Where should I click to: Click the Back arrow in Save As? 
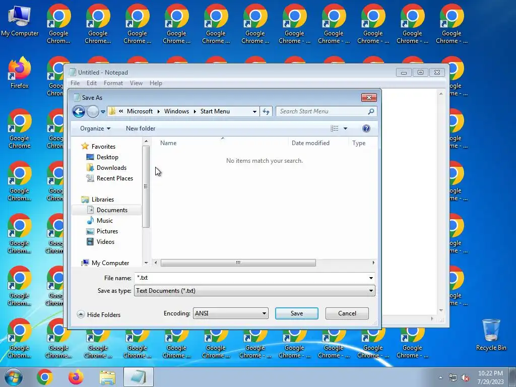[79, 111]
